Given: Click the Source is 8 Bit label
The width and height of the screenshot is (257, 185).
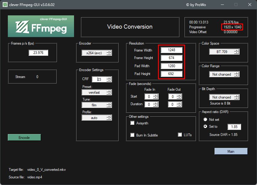Looking at the screenshot, I should [x=220, y=103].
